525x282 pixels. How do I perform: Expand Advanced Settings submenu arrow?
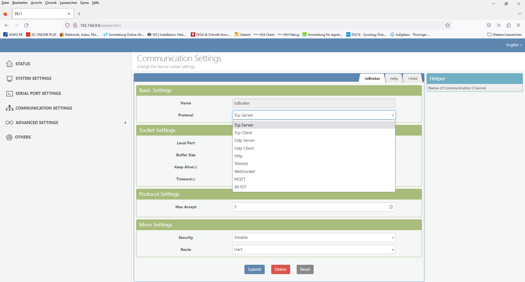click(125, 123)
